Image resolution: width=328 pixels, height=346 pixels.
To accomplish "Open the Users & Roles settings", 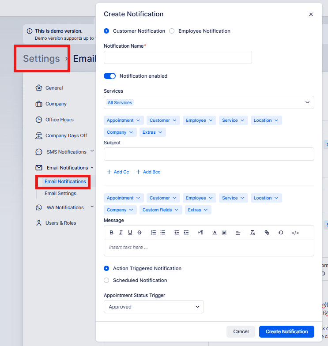I will 61,223.
